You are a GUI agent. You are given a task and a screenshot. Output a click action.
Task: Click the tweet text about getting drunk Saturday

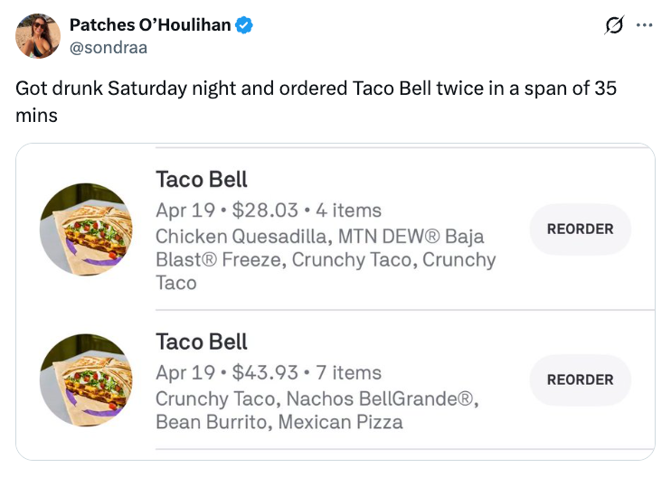coord(307,102)
